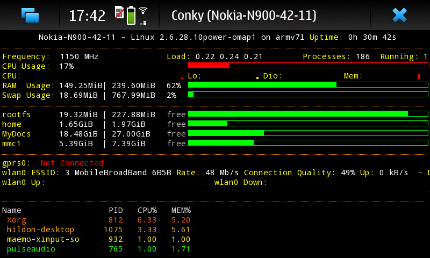Tap the Wi-Fi signal status icon

[x=143, y=15]
